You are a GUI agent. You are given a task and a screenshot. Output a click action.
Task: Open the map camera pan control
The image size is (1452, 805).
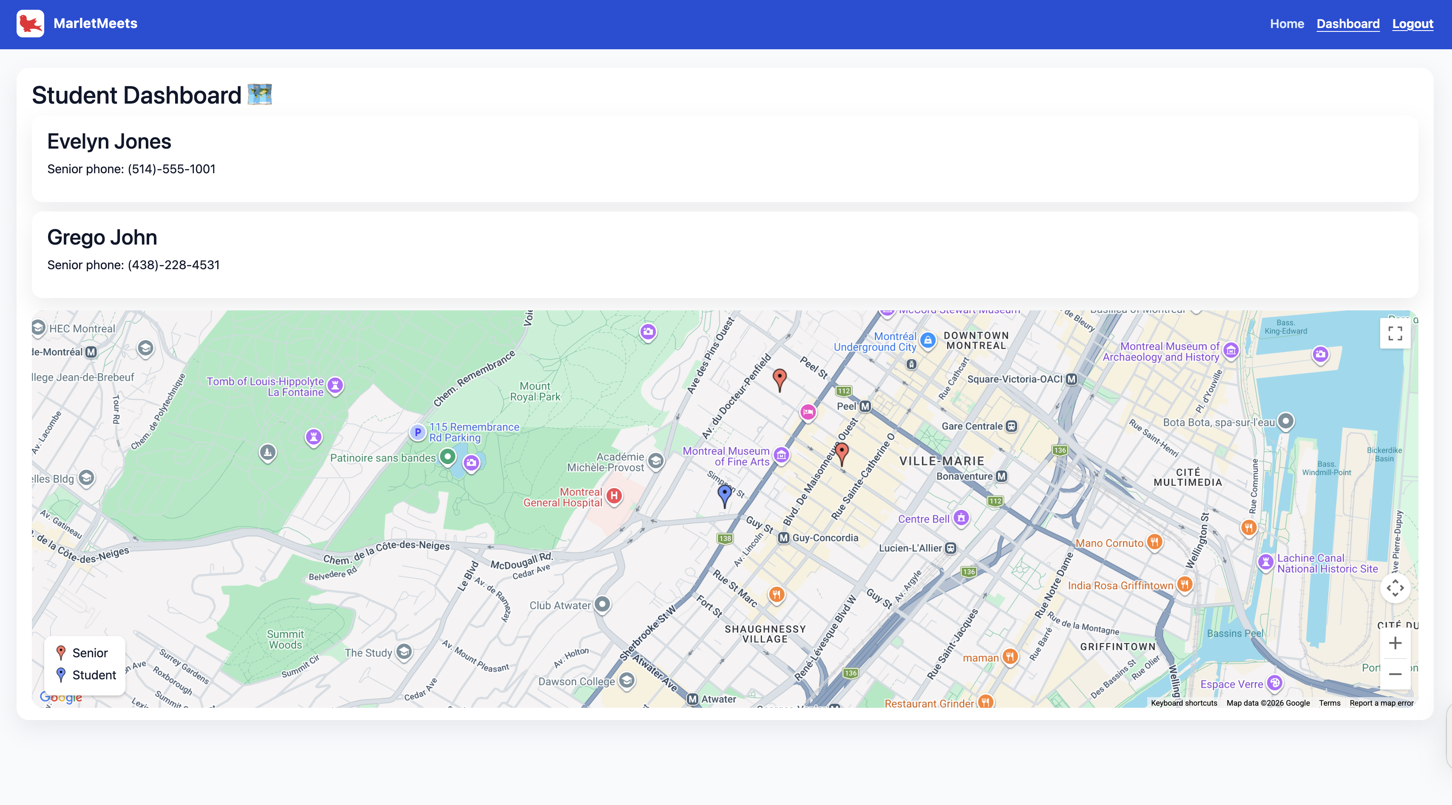pos(1395,588)
